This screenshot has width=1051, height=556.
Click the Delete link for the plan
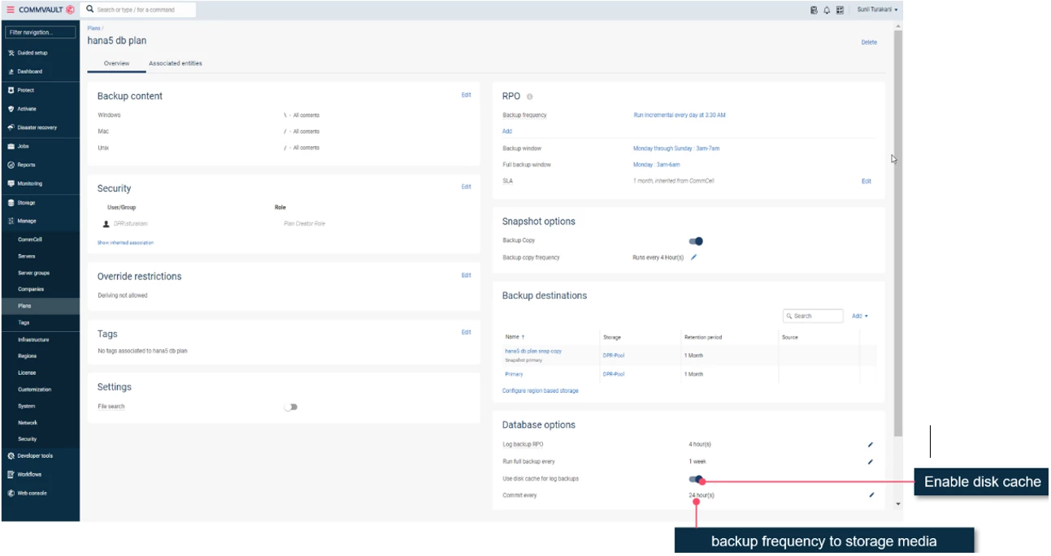(x=869, y=42)
